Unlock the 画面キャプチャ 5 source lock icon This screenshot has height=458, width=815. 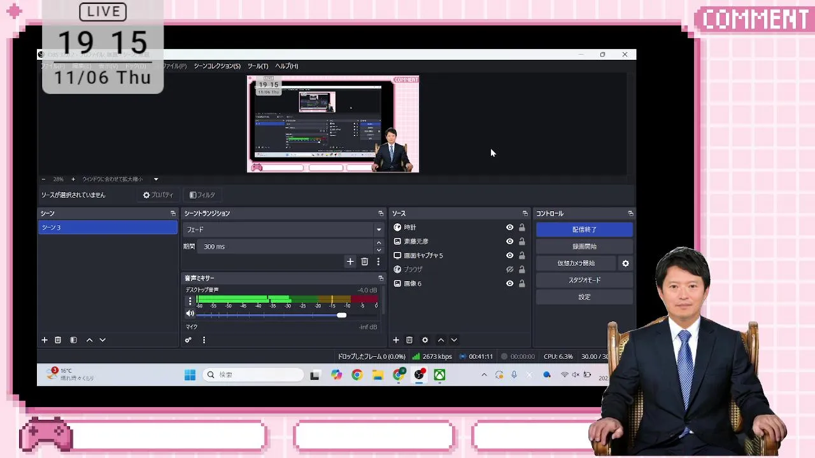click(521, 256)
